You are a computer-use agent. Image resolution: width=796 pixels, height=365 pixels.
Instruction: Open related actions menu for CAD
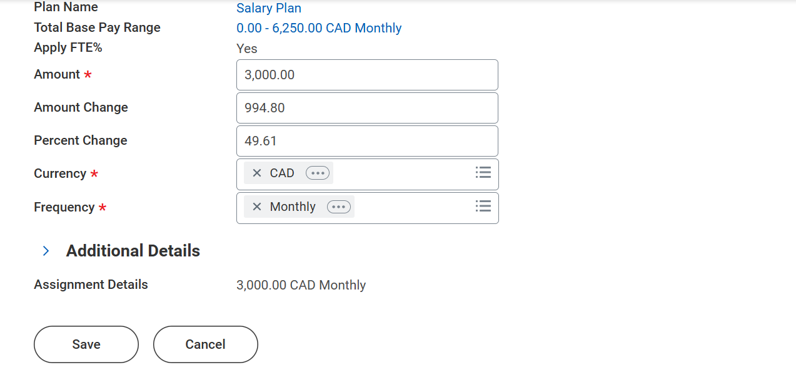[x=317, y=173]
